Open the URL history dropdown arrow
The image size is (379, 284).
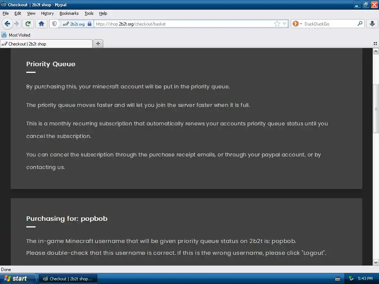tap(285, 24)
